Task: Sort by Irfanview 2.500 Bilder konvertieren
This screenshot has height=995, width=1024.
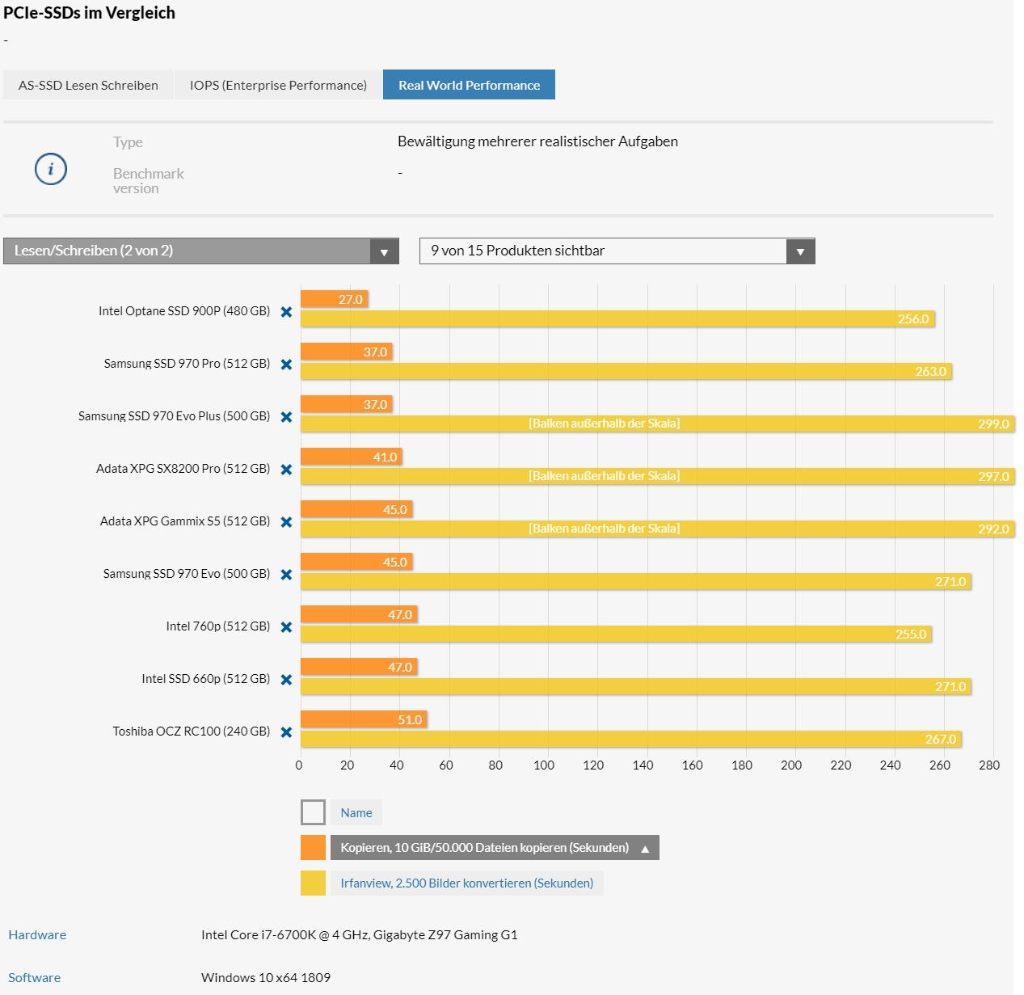Action: (x=466, y=883)
